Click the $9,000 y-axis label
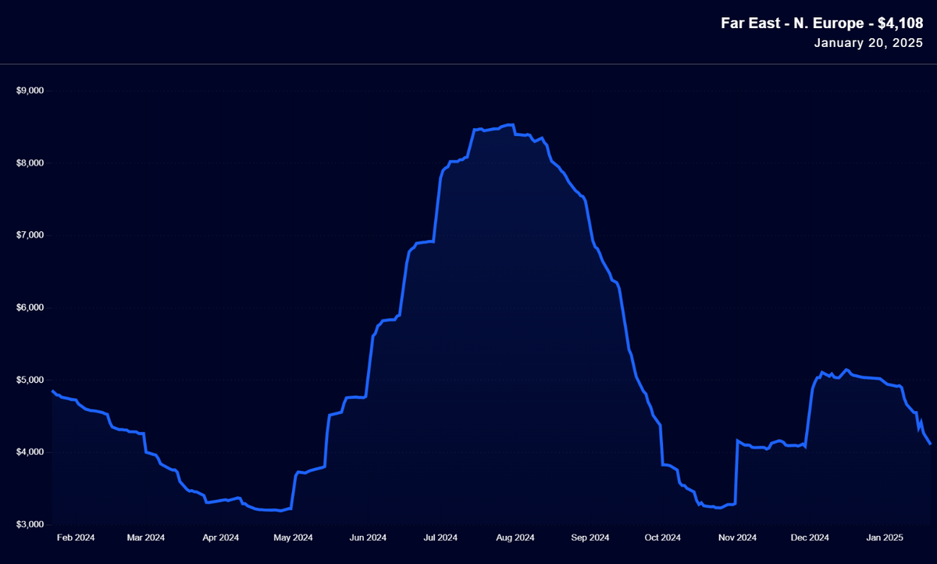 30,91
